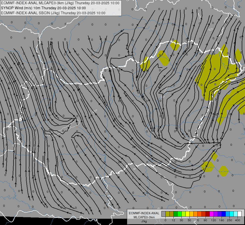Click the '70' value under the color bar
245x225 pixels.
pyautogui.click(x=197, y=220)
